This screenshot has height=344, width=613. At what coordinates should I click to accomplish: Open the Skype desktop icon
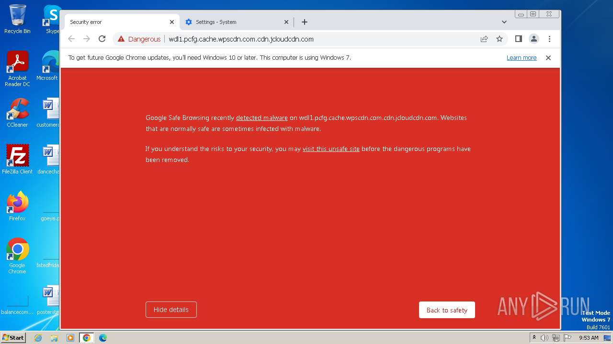52,19
